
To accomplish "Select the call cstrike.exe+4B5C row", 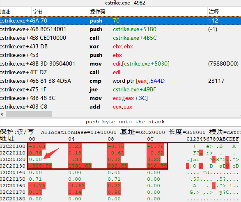I will click(x=121, y=38).
